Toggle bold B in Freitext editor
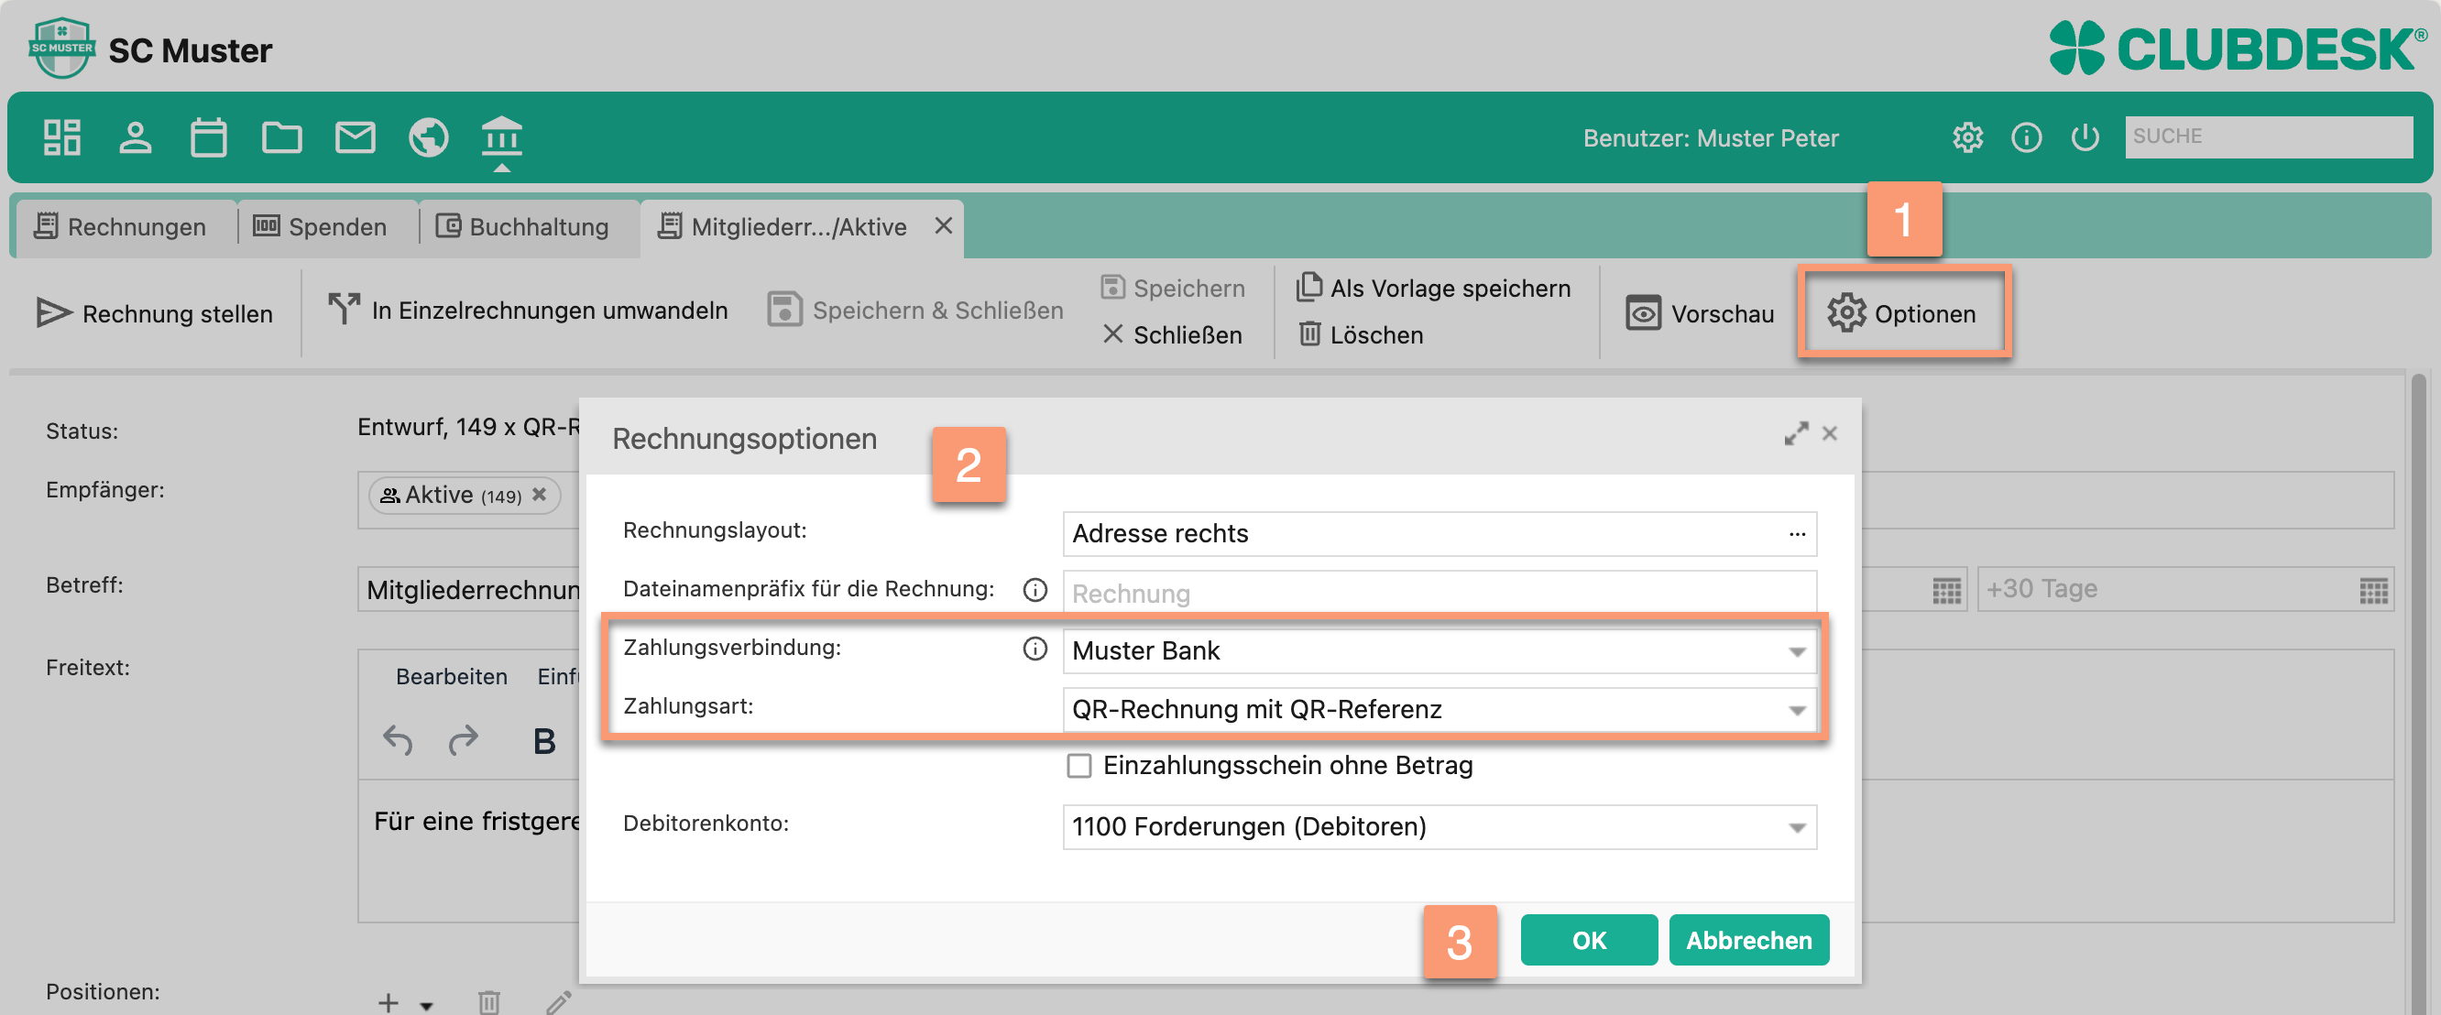Screen dimensions: 2441x1015 (x=544, y=741)
